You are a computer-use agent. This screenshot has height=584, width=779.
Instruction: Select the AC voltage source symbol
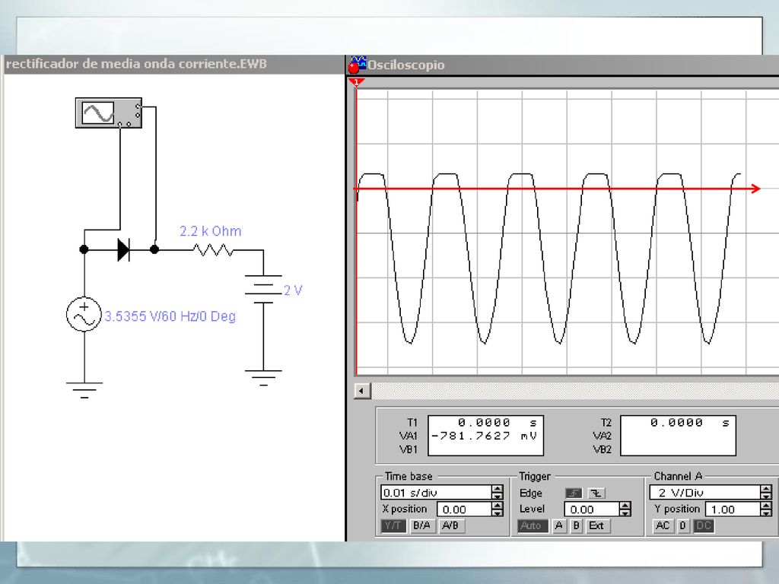point(84,314)
